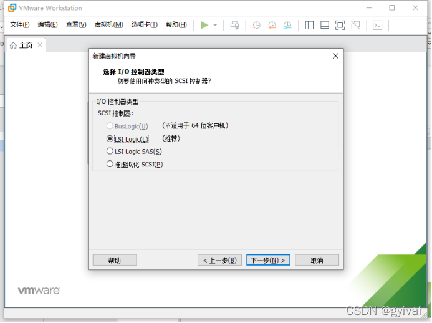This screenshot has height=323, width=432.
Task: Click the revert to snapshot icon
Action: coord(272,26)
